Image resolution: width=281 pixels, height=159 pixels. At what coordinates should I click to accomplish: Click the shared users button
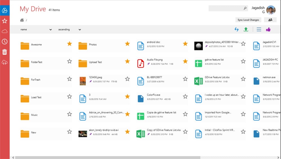pos(270,20)
